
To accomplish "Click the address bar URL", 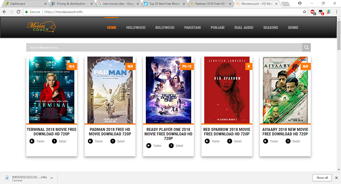I will [x=64, y=12].
